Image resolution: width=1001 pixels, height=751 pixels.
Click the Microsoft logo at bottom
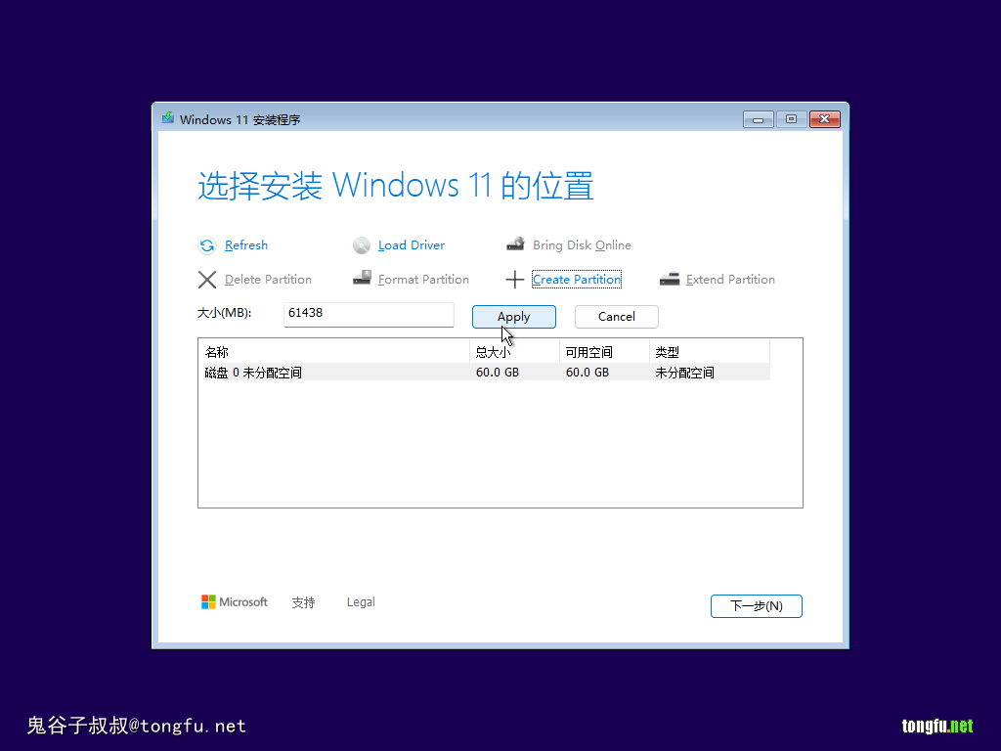[x=209, y=602]
